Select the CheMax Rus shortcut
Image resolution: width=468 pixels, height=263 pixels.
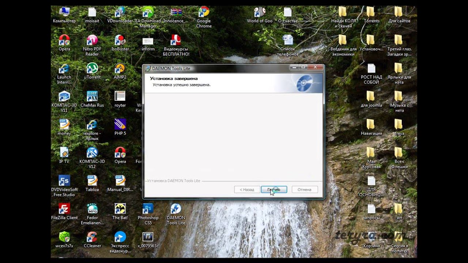pos(92,99)
